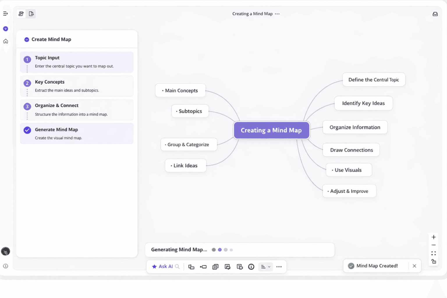Click the inbox icon at top right
Viewport: 447px width, 298px height.
point(435,14)
